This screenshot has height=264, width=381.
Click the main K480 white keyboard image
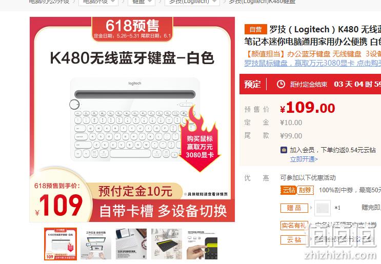[x=132, y=119]
